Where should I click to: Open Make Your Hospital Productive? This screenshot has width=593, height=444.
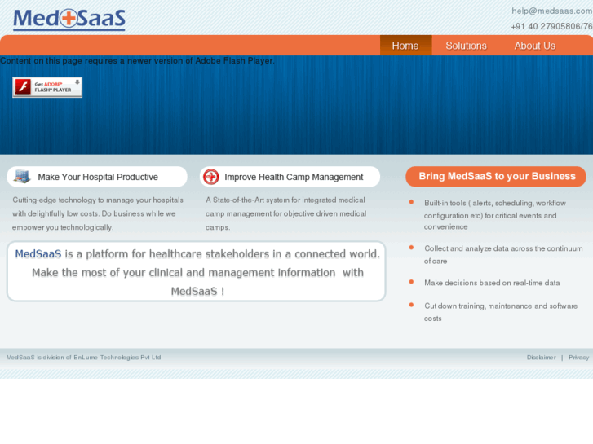tap(98, 177)
